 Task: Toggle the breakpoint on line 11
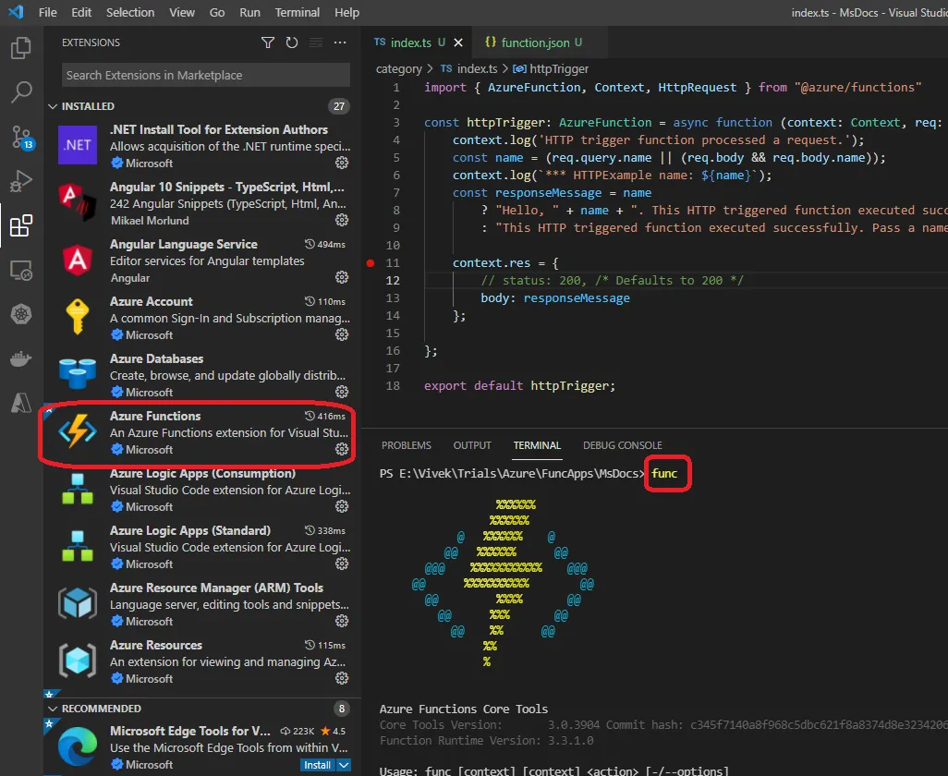point(371,263)
